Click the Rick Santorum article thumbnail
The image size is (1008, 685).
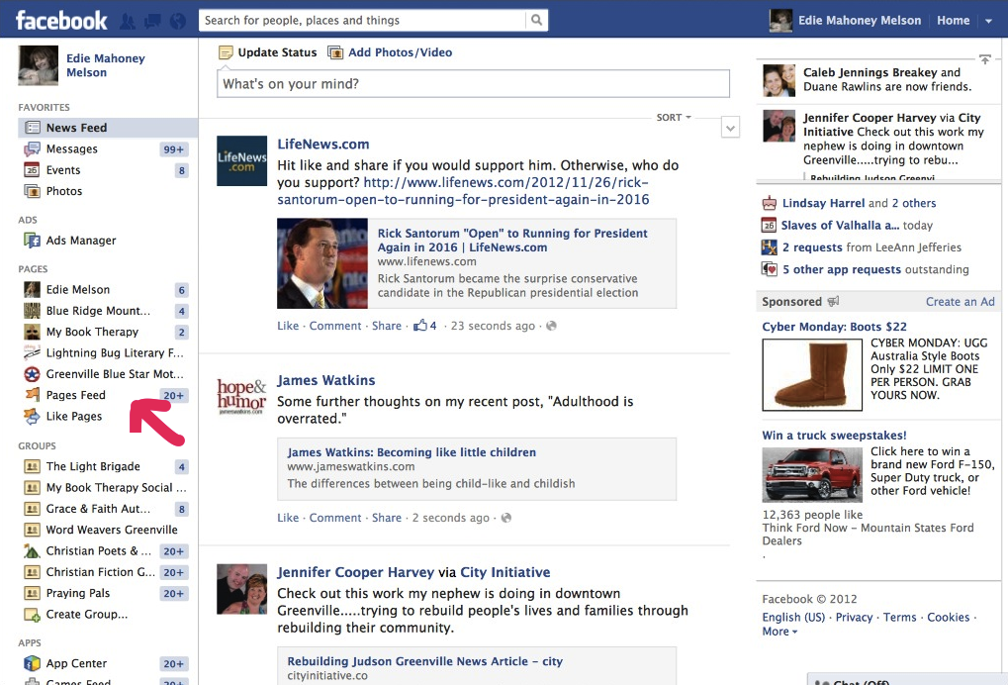point(322,263)
